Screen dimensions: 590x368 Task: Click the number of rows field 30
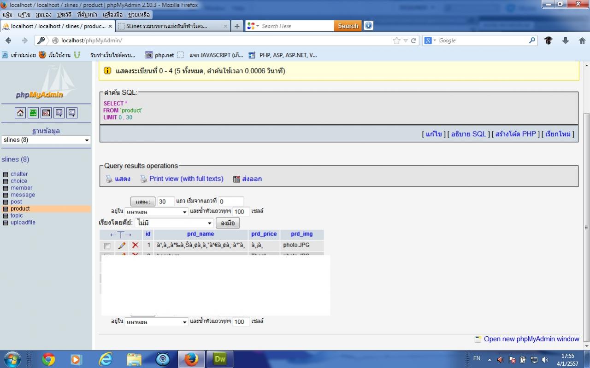coord(165,201)
